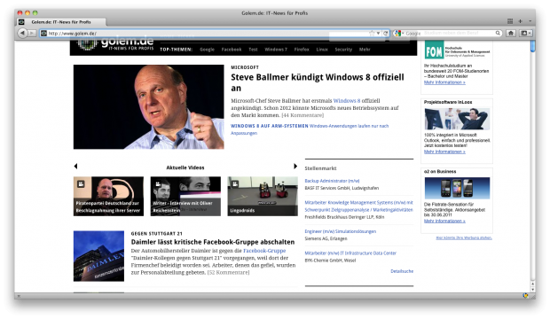Click the golem.de site favicon in address bar
The image size is (550, 319).
point(43,34)
